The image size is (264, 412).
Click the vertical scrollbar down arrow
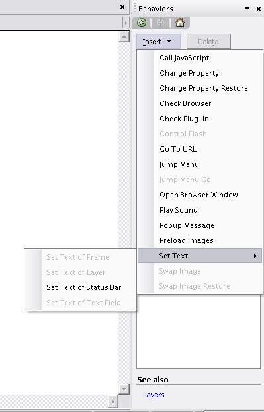tap(124, 389)
